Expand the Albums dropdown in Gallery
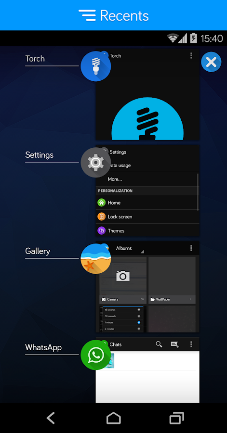Image resolution: width=227 pixels, height=433 pixels. point(130,249)
